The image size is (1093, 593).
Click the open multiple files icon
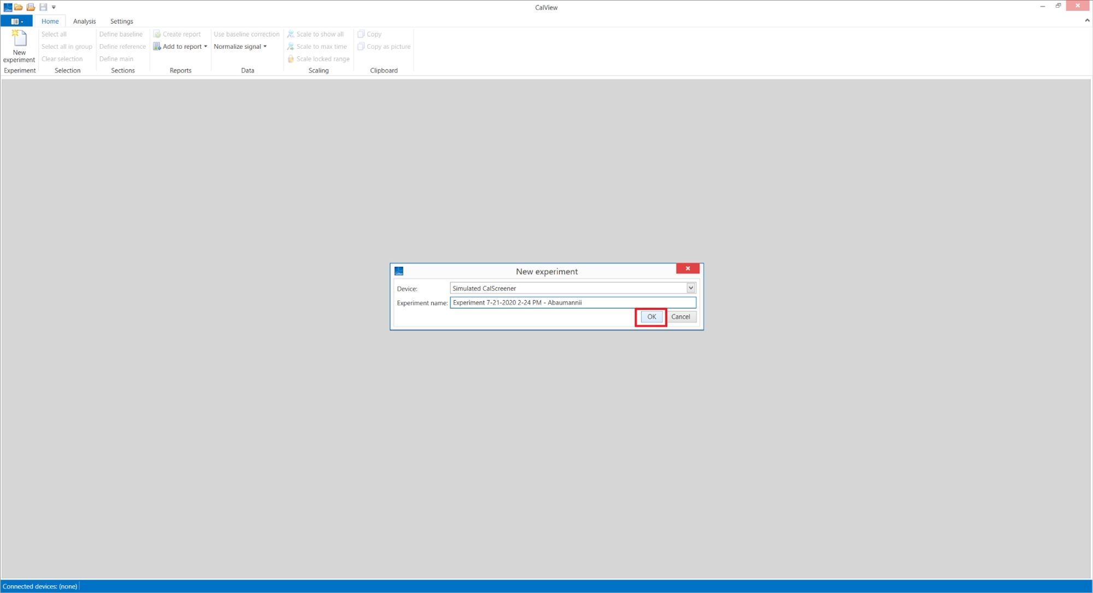coord(31,7)
